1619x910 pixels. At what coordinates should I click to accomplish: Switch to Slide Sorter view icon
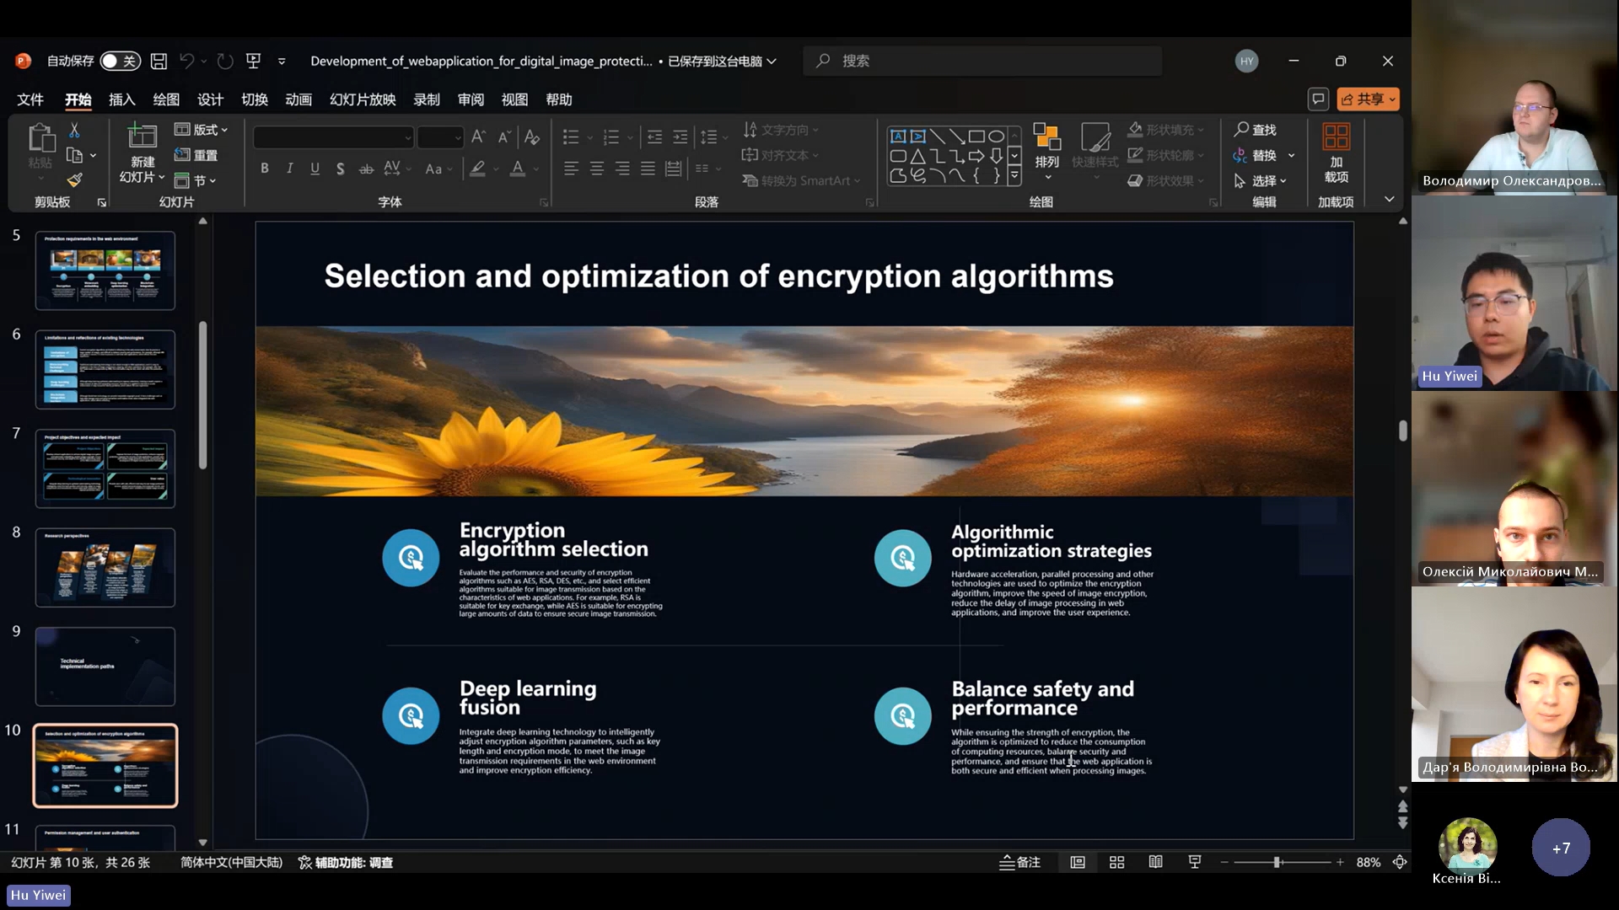(x=1116, y=862)
